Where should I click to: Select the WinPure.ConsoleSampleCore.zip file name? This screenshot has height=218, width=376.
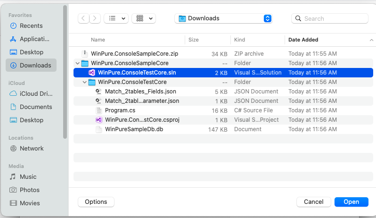[135, 53]
